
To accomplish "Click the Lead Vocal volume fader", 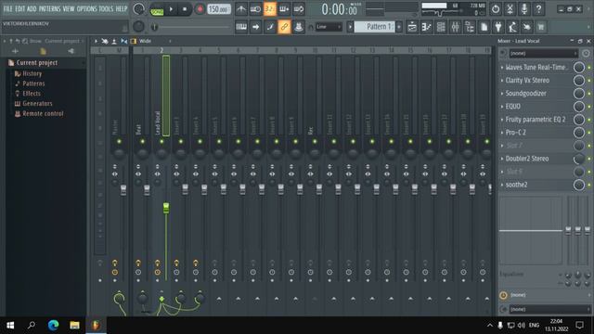I will (166, 208).
